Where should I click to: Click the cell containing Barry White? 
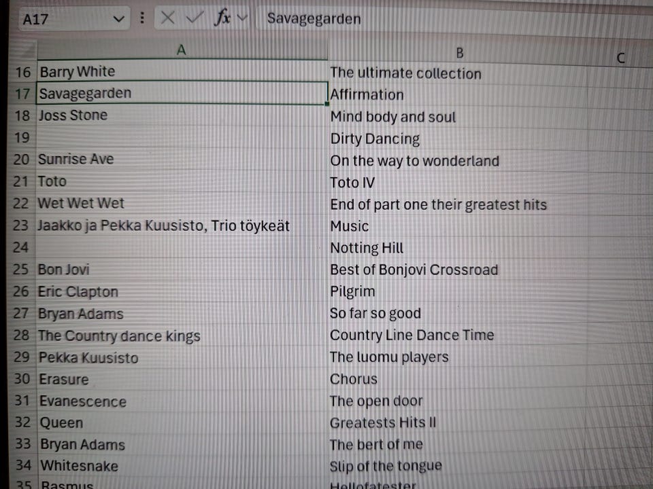182,71
